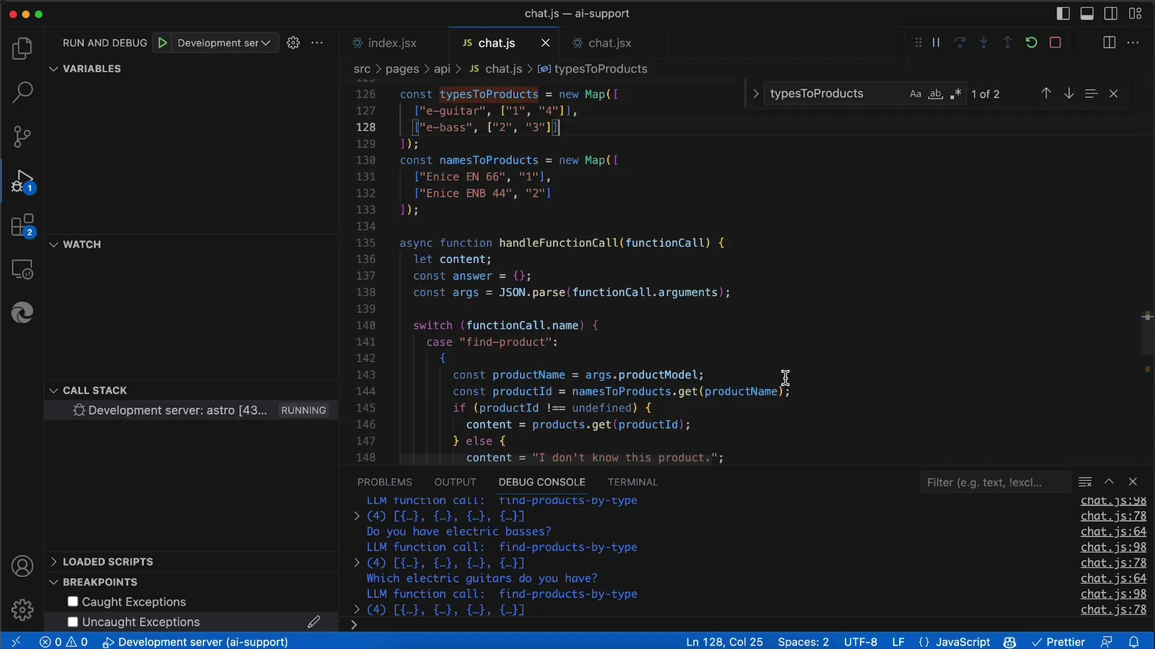This screenshot has width=1155, height=649.
Task: Open the Remote Explorer icon
Action: coord(22,270)
